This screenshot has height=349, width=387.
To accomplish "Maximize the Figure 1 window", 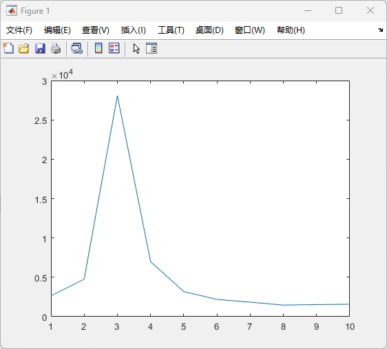I will (x=339, y=10).
